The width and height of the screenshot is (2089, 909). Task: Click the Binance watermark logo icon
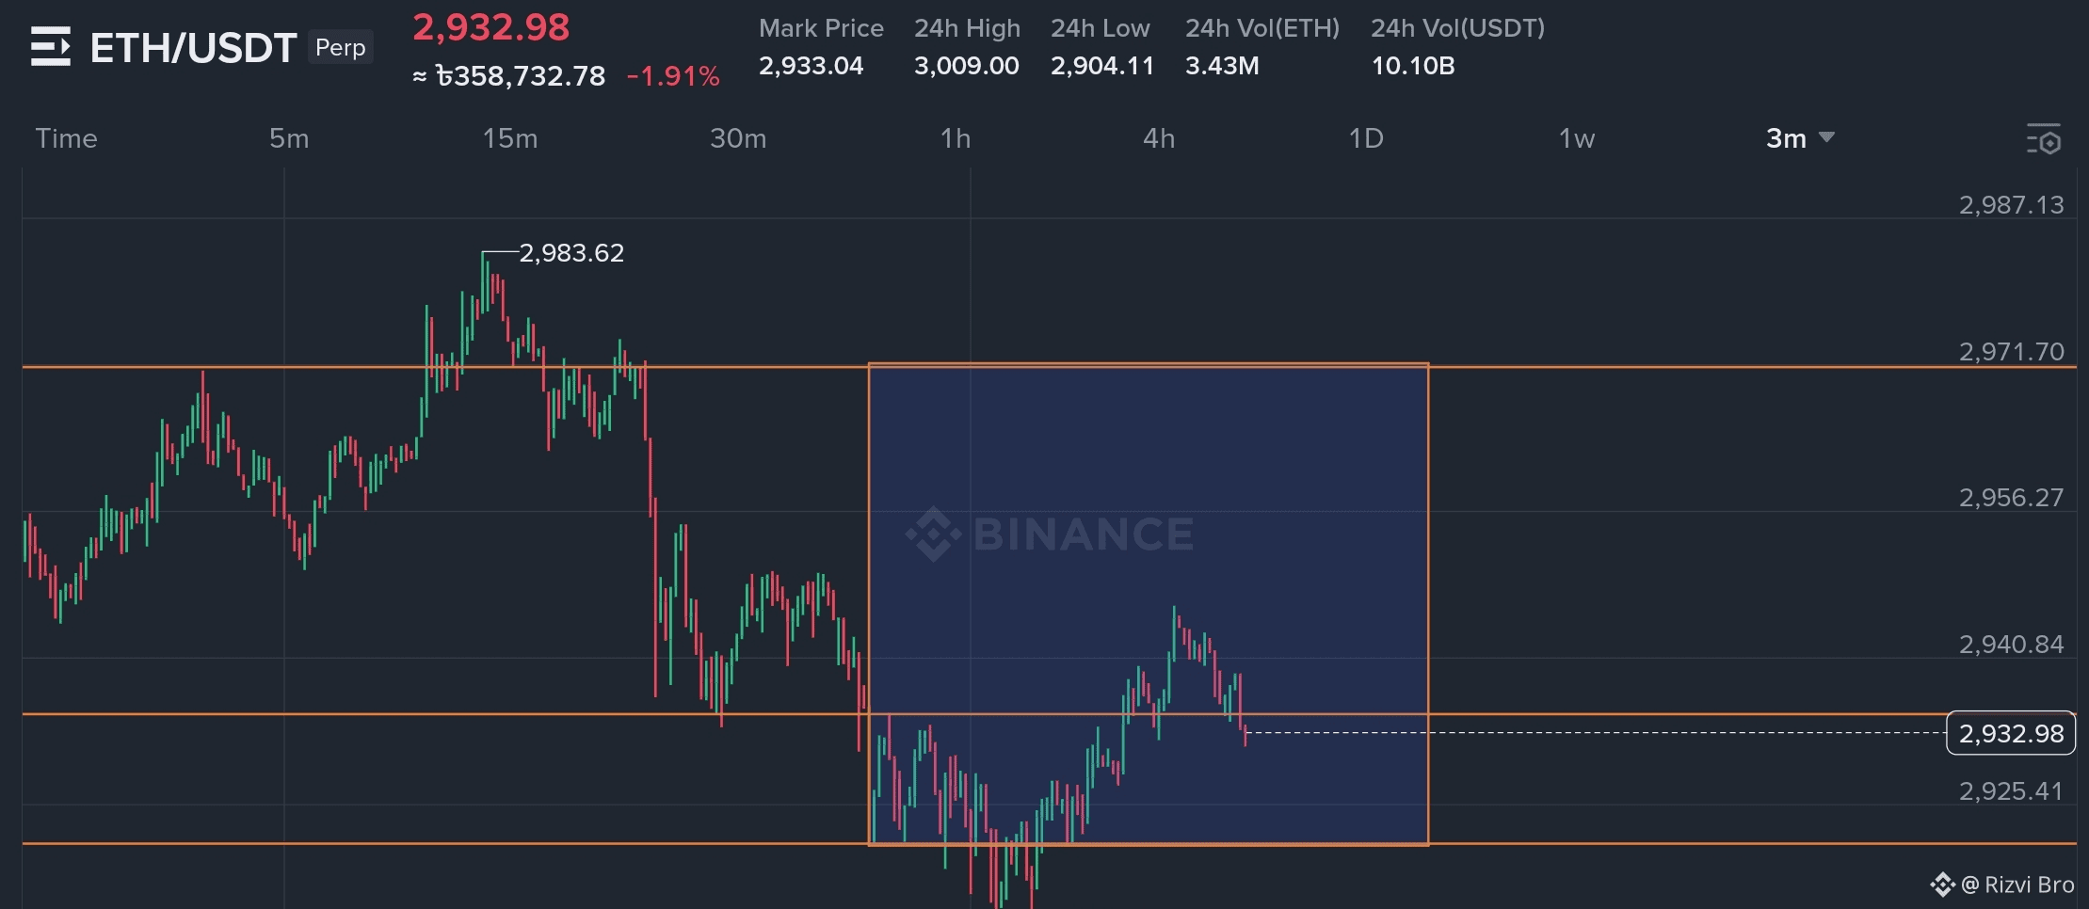[x=933, y=534]
